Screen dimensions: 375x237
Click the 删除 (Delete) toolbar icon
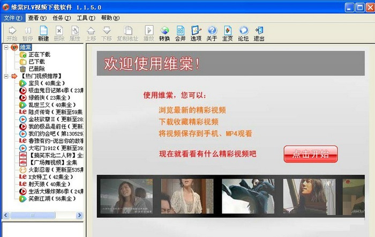[x=59, y=33]
